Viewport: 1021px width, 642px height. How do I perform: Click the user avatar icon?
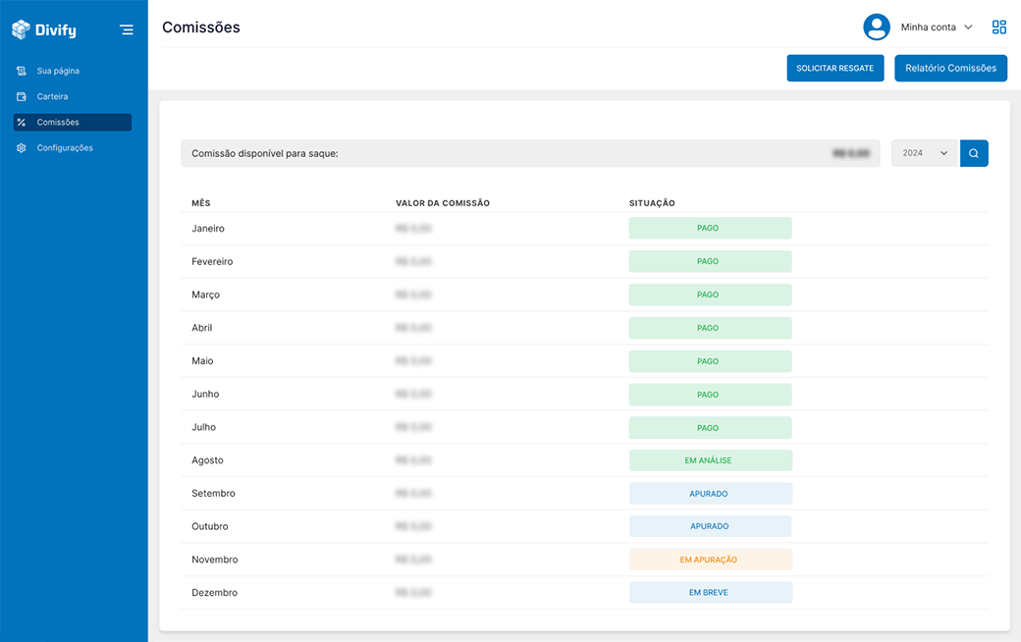pyautogui.click(x=876, y=27)
